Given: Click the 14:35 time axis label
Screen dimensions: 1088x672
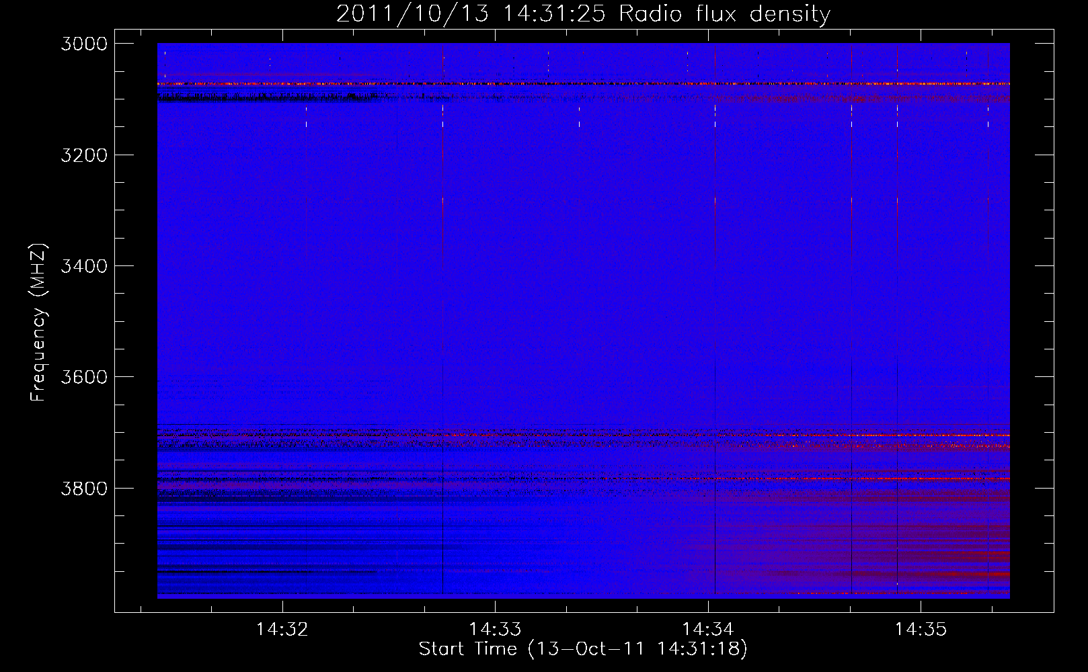Looking at the screenshot, I should [x=921, y=630].
